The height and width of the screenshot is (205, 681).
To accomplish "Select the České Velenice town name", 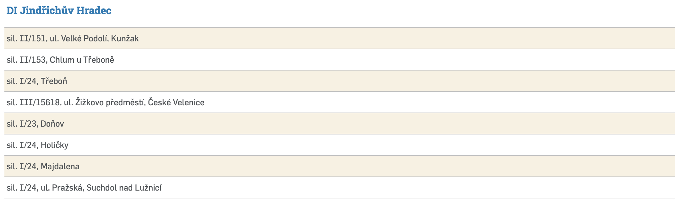I will 176,103.
